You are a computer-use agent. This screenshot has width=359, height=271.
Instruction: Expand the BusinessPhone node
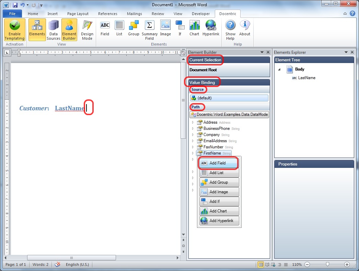[x=193, y=128]
